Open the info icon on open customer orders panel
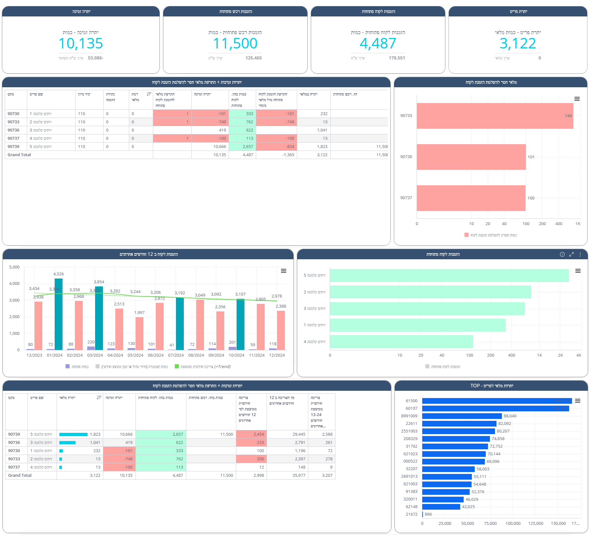 562,255
